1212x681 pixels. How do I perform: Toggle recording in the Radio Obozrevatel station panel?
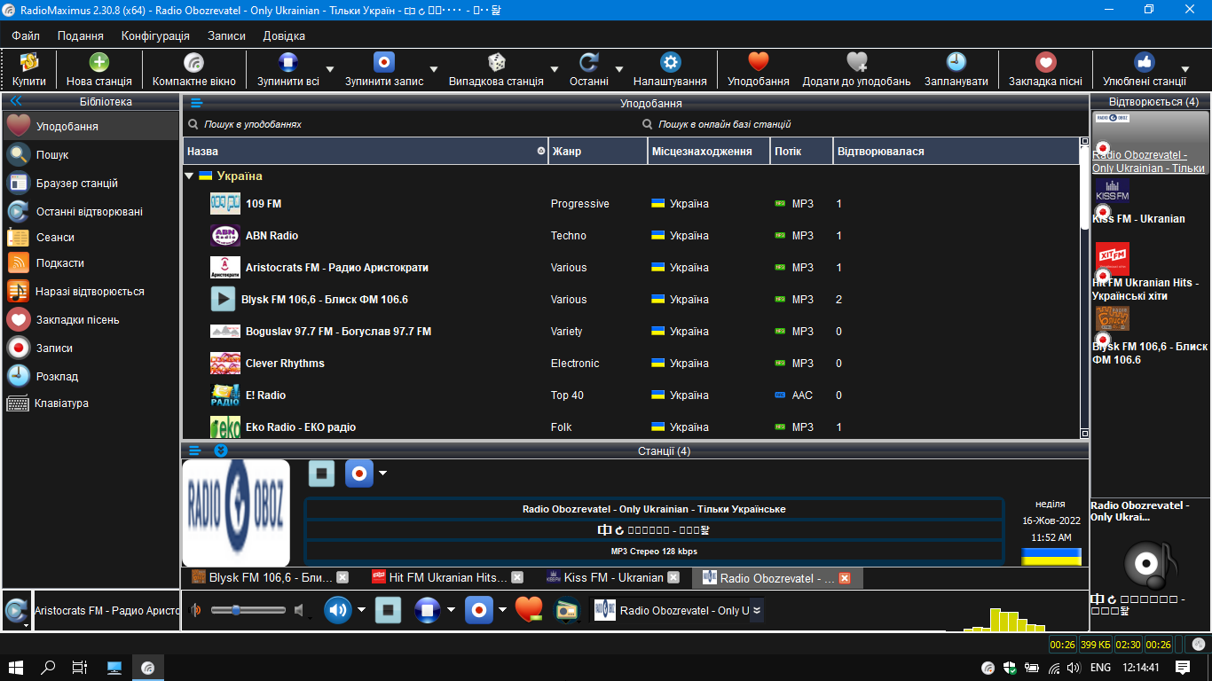(x=359, y=474)
